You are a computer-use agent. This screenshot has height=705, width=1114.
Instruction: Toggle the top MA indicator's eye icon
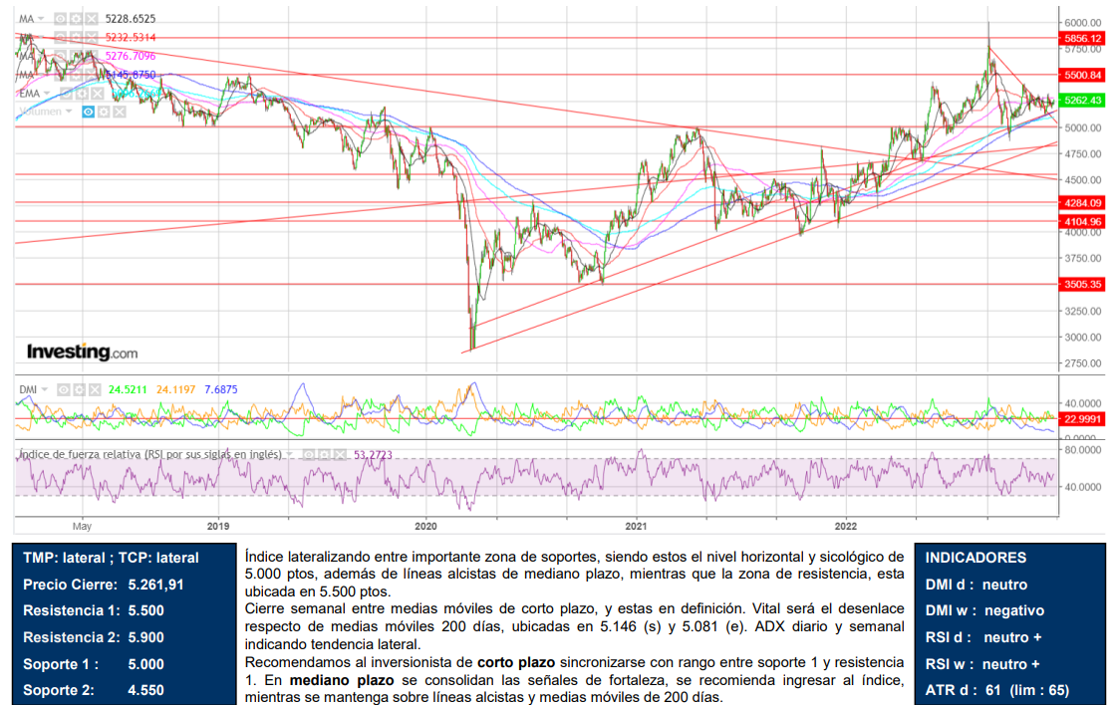point(60,19)
